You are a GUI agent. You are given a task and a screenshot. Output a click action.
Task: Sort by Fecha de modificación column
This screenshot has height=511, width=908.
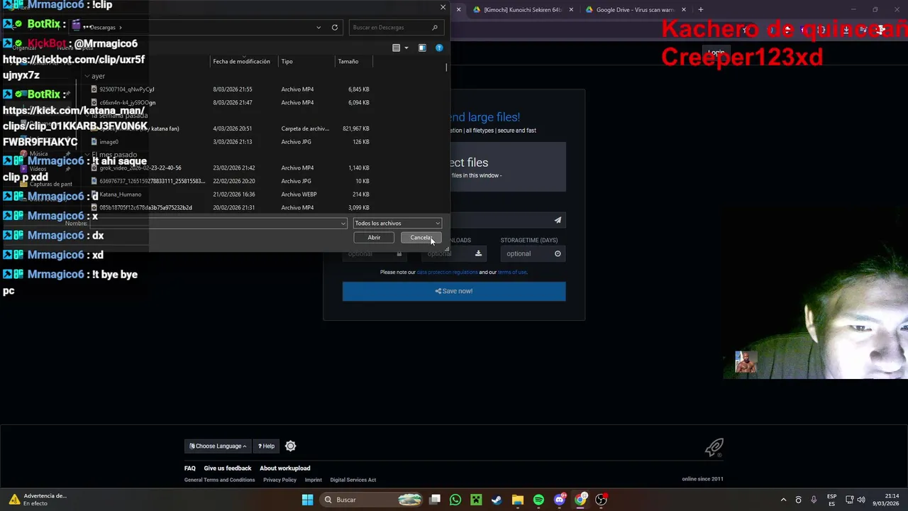[x=241, y=62]
